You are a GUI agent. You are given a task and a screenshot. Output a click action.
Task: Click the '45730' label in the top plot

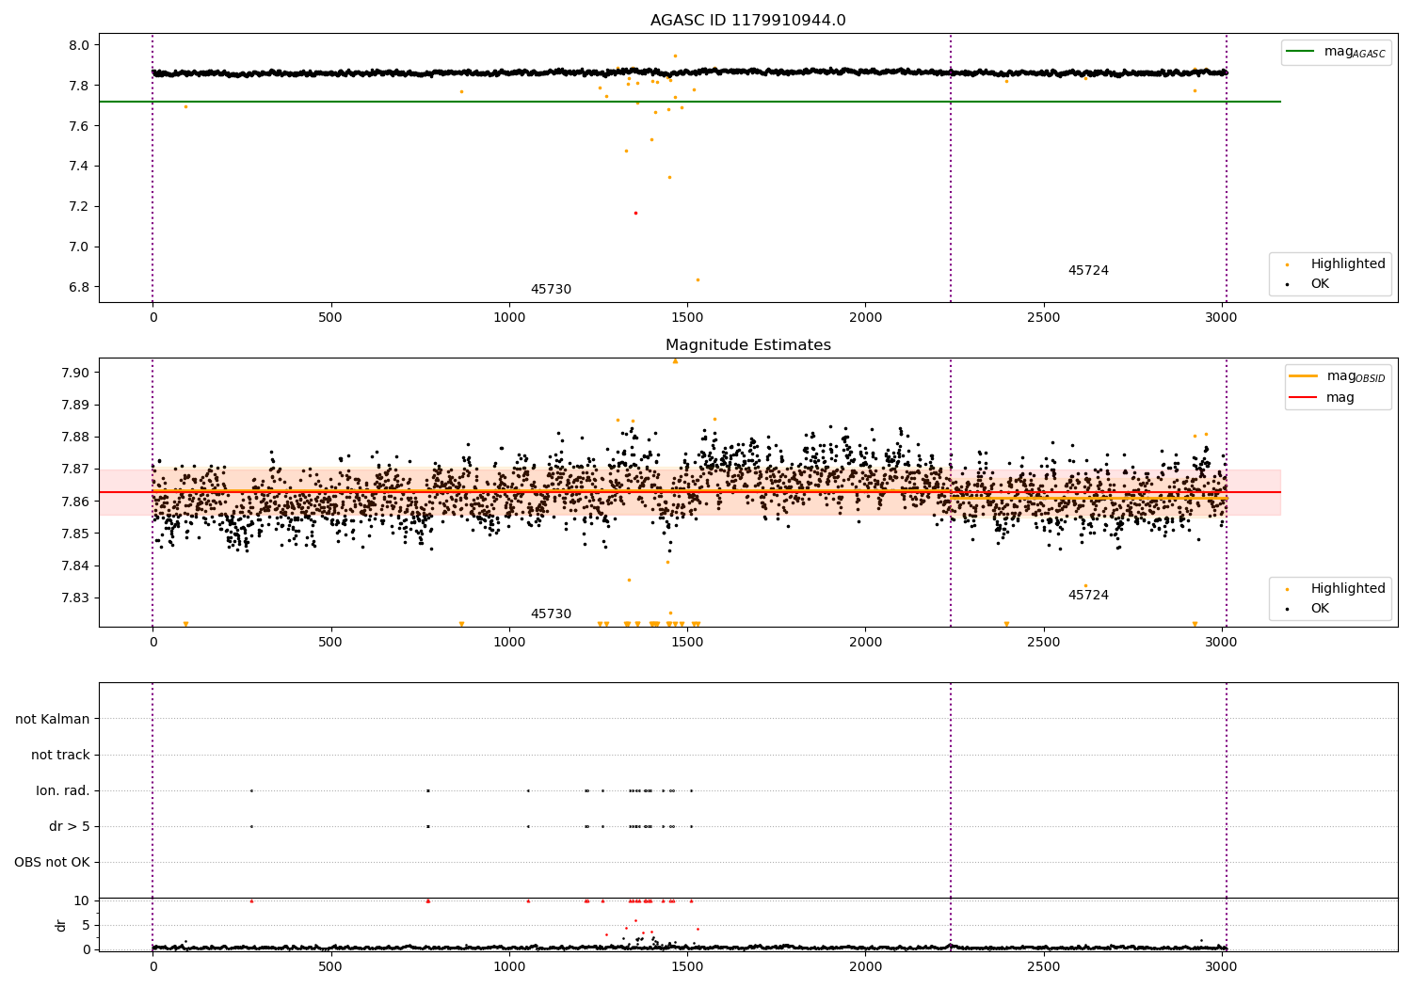(x=551, y=289)
